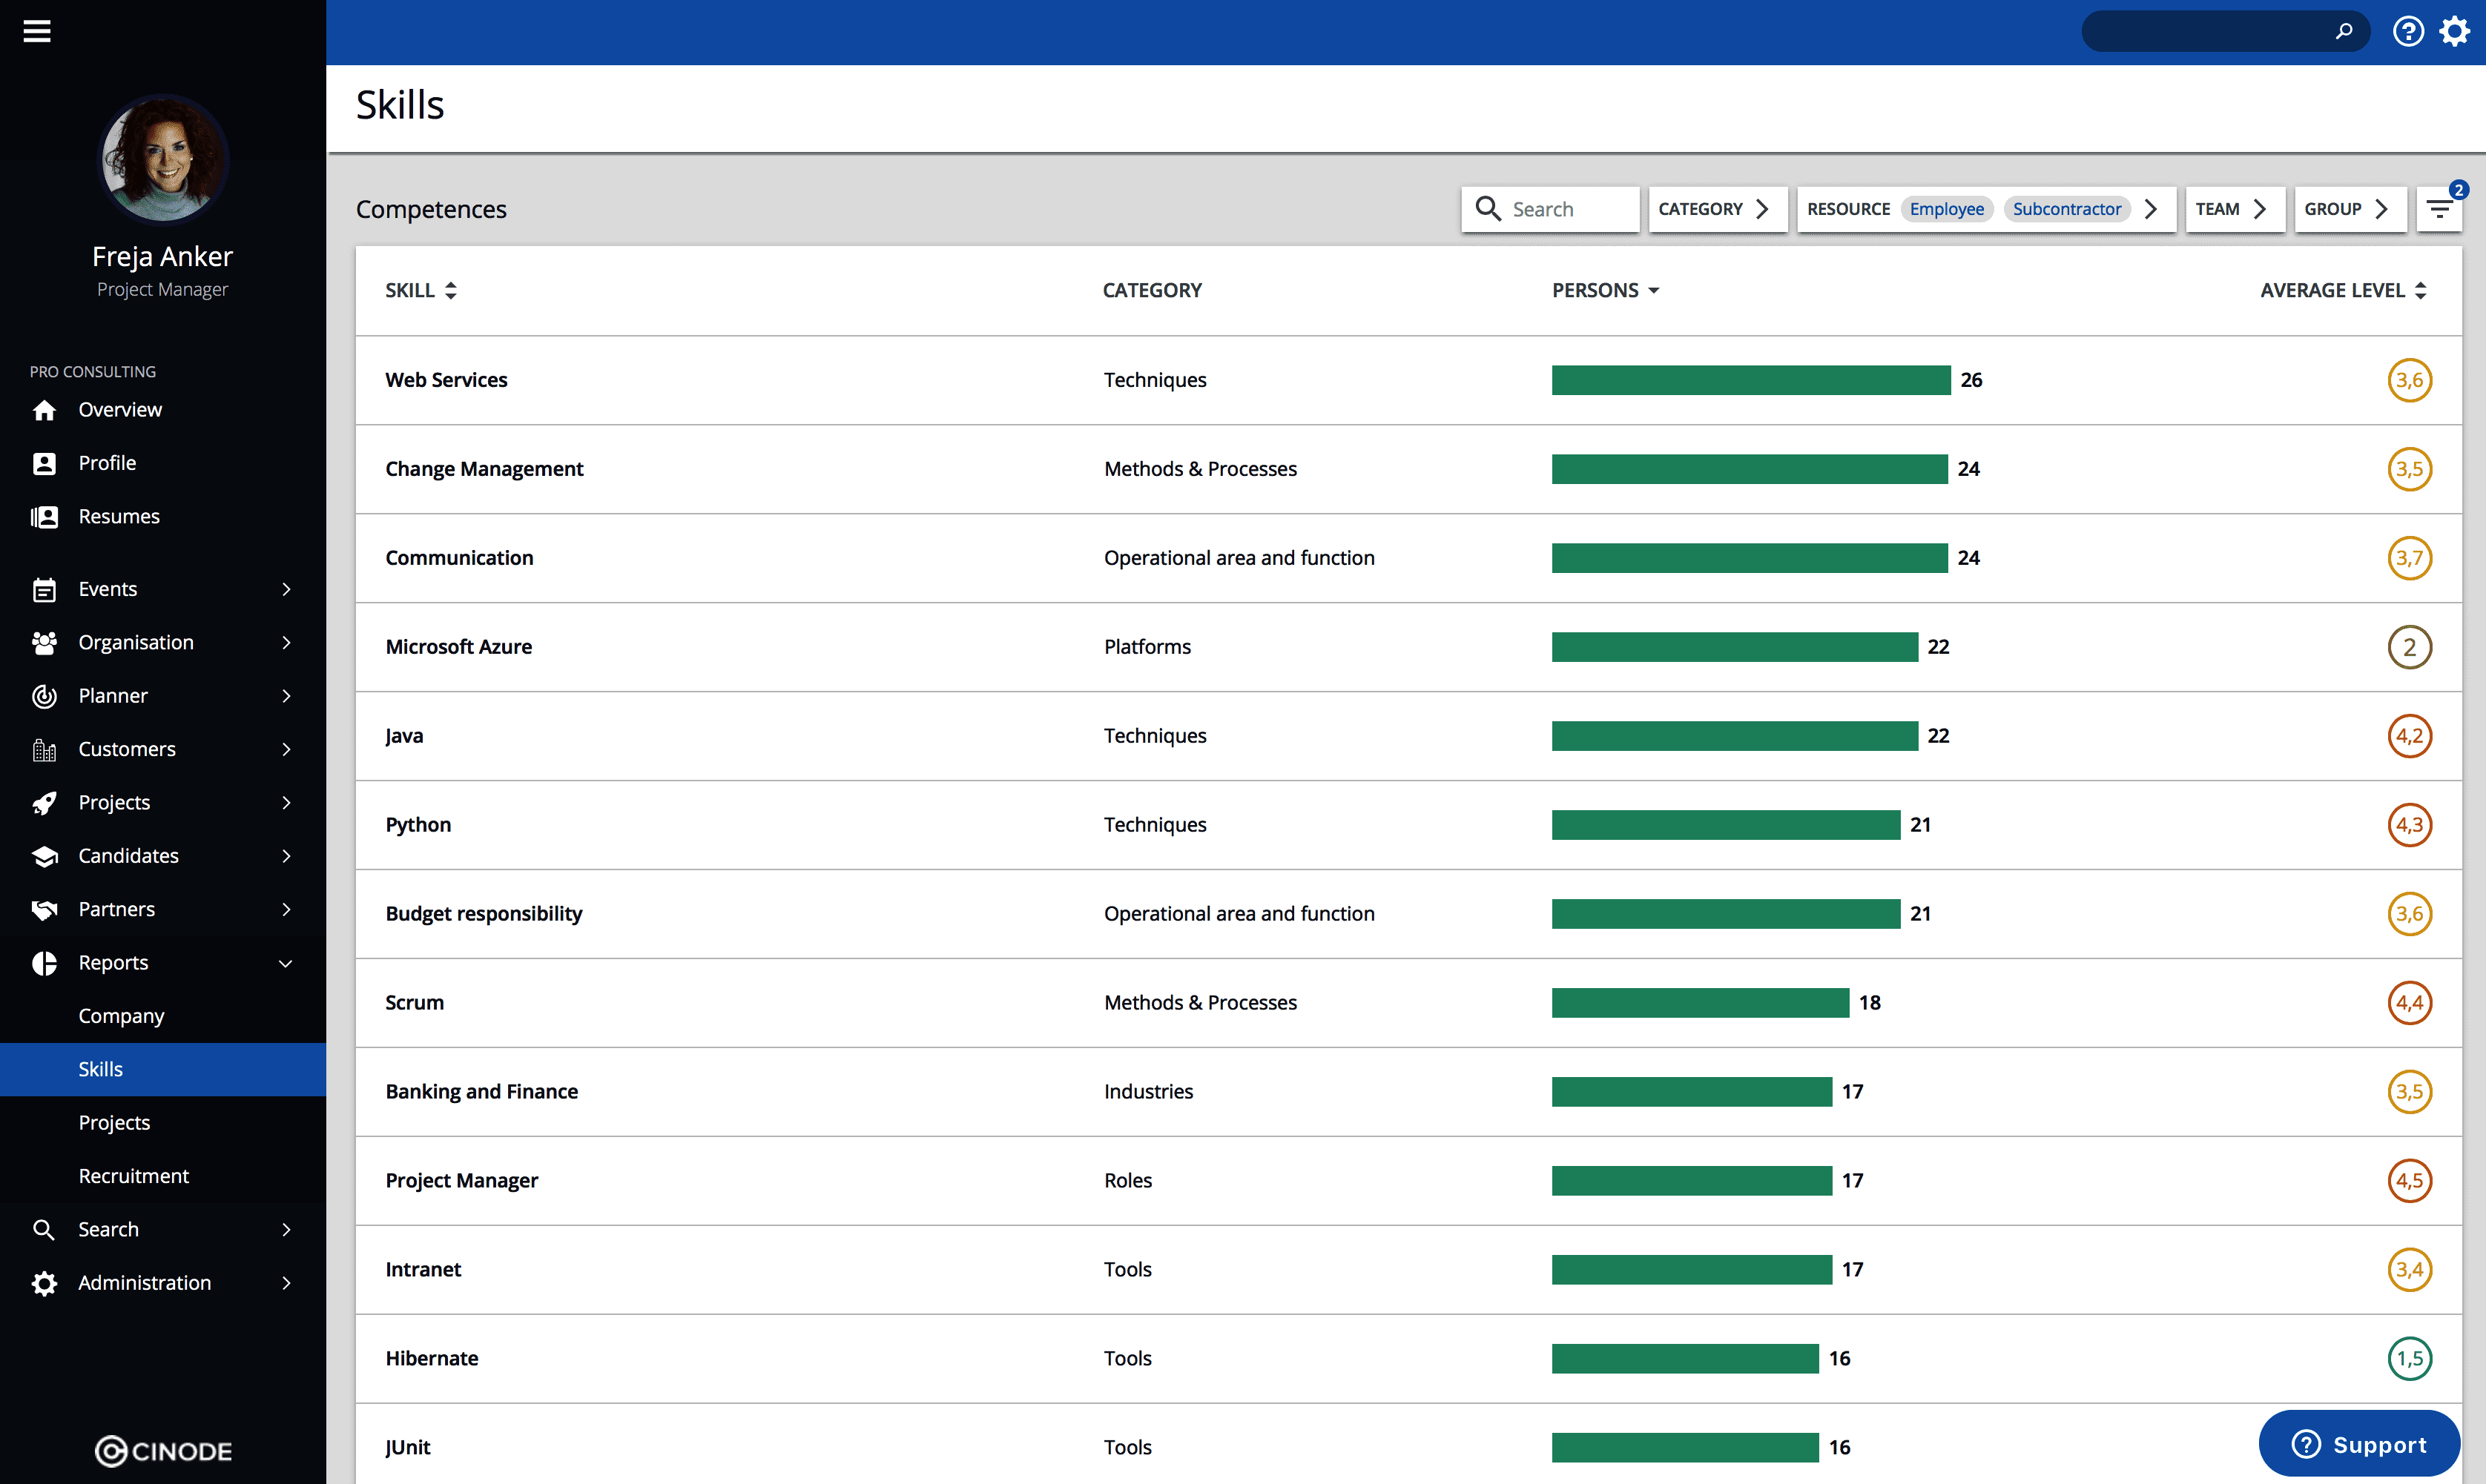Click the Java persons bar
2486x1484 pixels.
point(1734,736)
